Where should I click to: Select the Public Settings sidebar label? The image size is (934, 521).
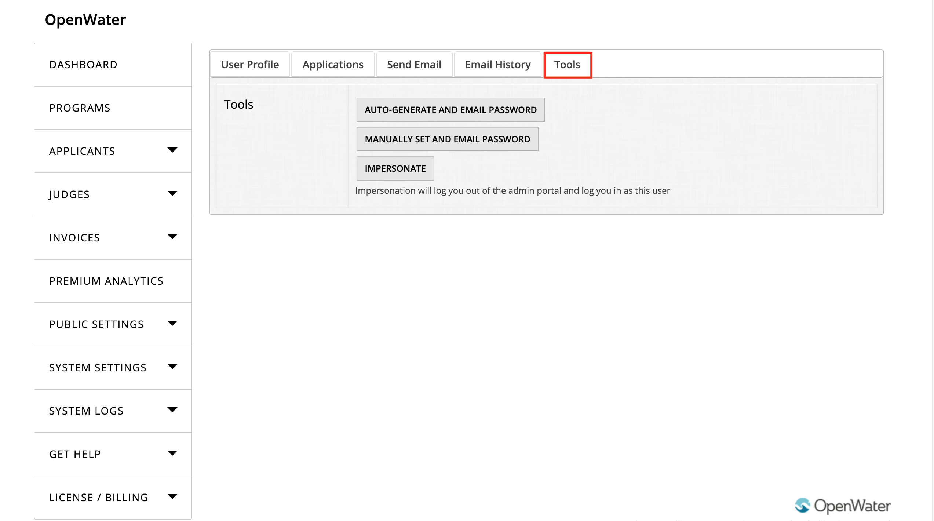pos(96,324)
